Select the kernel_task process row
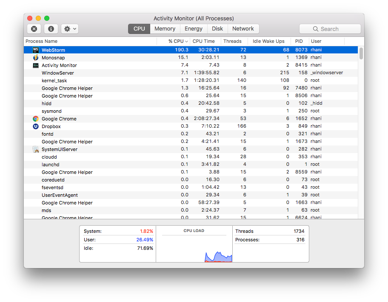Viewport: 388px width, 302px height. tap(191, 81)
